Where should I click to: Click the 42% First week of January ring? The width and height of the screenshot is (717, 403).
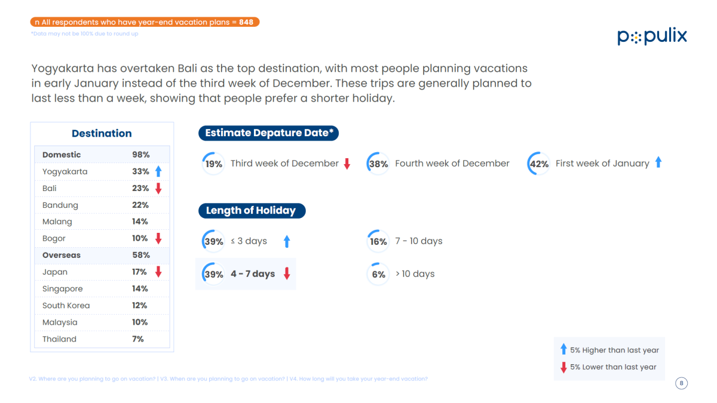point(538,164)
